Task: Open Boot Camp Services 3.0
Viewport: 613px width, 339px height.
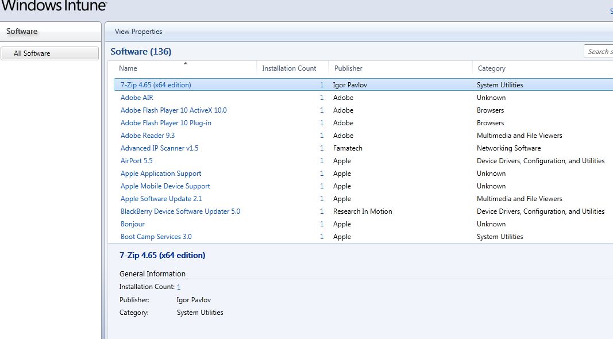Action: (x=156, y=237)
